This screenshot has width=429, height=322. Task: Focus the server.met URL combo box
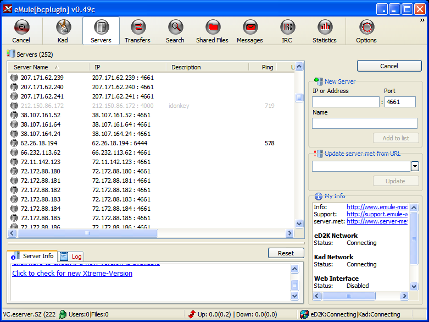coord(361,166)
